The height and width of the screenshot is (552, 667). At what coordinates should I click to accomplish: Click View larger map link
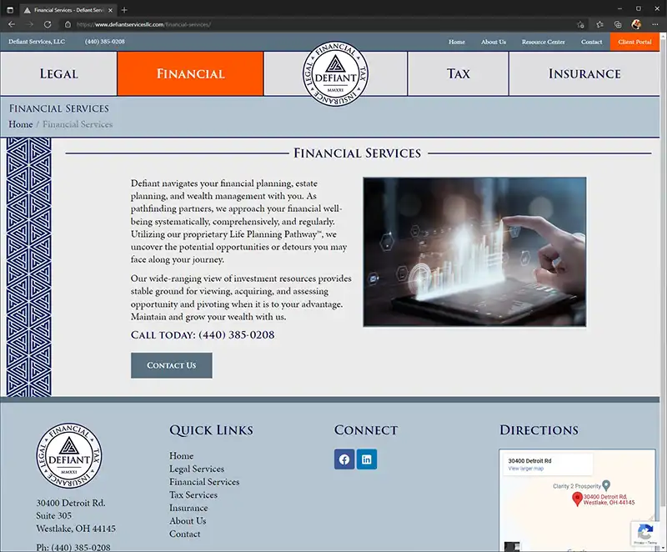[526, 469]
